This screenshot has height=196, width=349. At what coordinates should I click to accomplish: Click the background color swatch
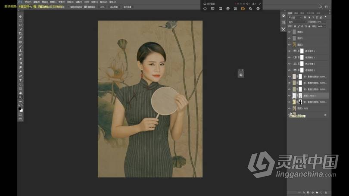(x=21, y=110)
